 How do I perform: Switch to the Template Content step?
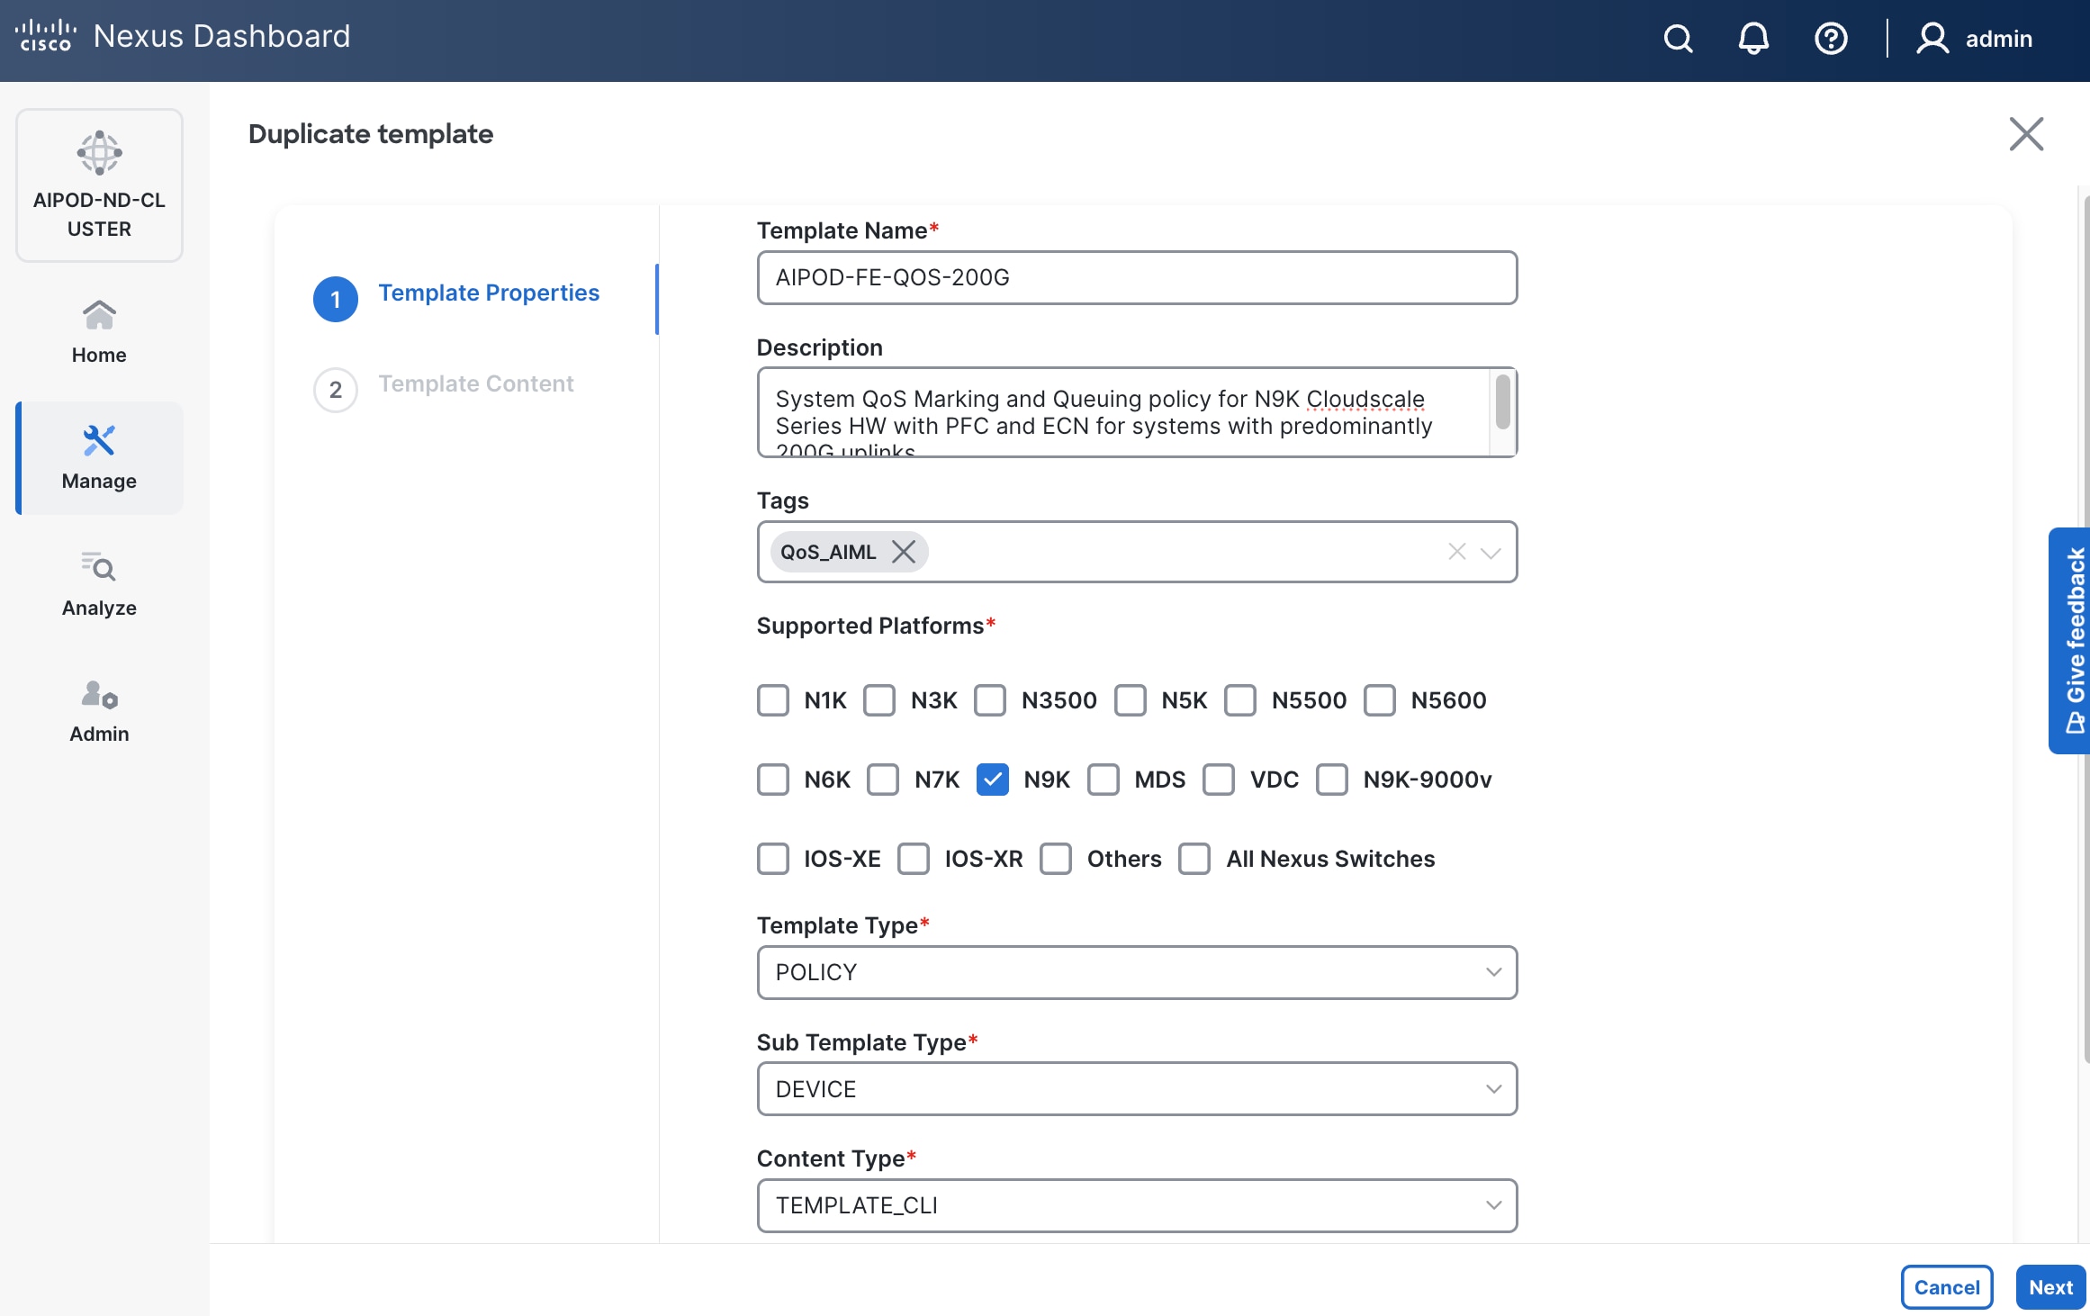[476, 383]
